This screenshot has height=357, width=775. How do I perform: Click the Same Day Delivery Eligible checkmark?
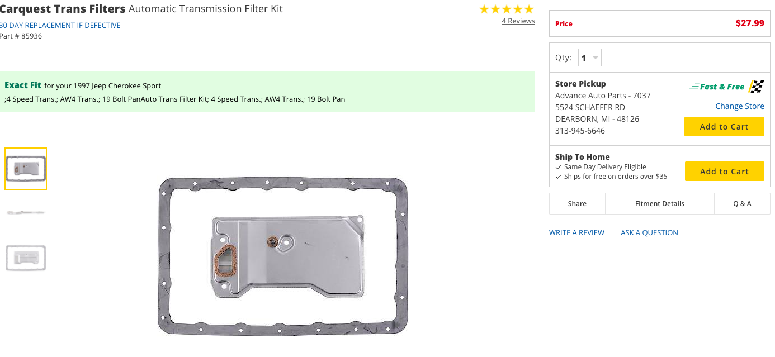coord(559,167)
